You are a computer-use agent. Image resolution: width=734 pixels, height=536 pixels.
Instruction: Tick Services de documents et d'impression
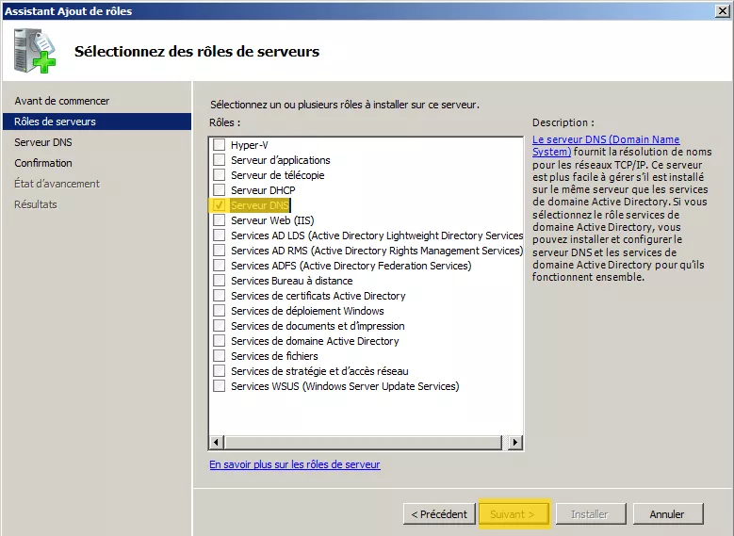click(219, 325)
